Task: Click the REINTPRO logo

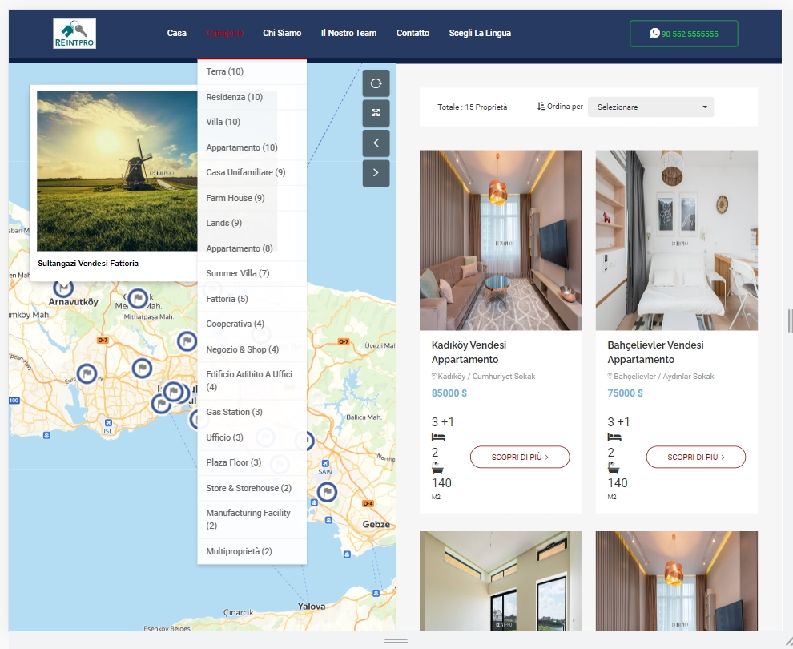Action: tap(74, 34)
